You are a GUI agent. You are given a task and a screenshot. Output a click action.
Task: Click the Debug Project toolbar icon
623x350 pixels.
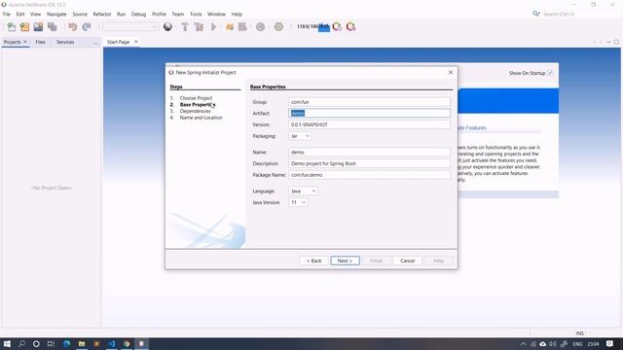click(x=242, y=27)
